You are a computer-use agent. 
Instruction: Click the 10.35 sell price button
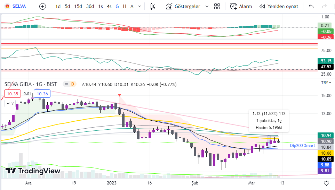tap(13, 94)
